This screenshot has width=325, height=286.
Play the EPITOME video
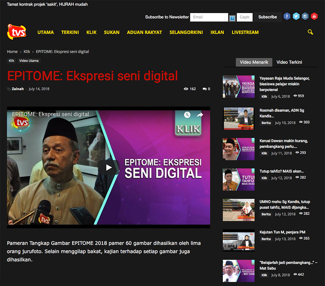coord(109,168)
